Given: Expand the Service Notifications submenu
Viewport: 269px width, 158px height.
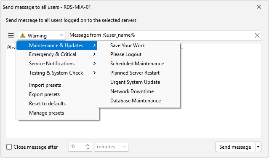Looking at the screenshot, I should pyautogui.click(x=57, y=64).
